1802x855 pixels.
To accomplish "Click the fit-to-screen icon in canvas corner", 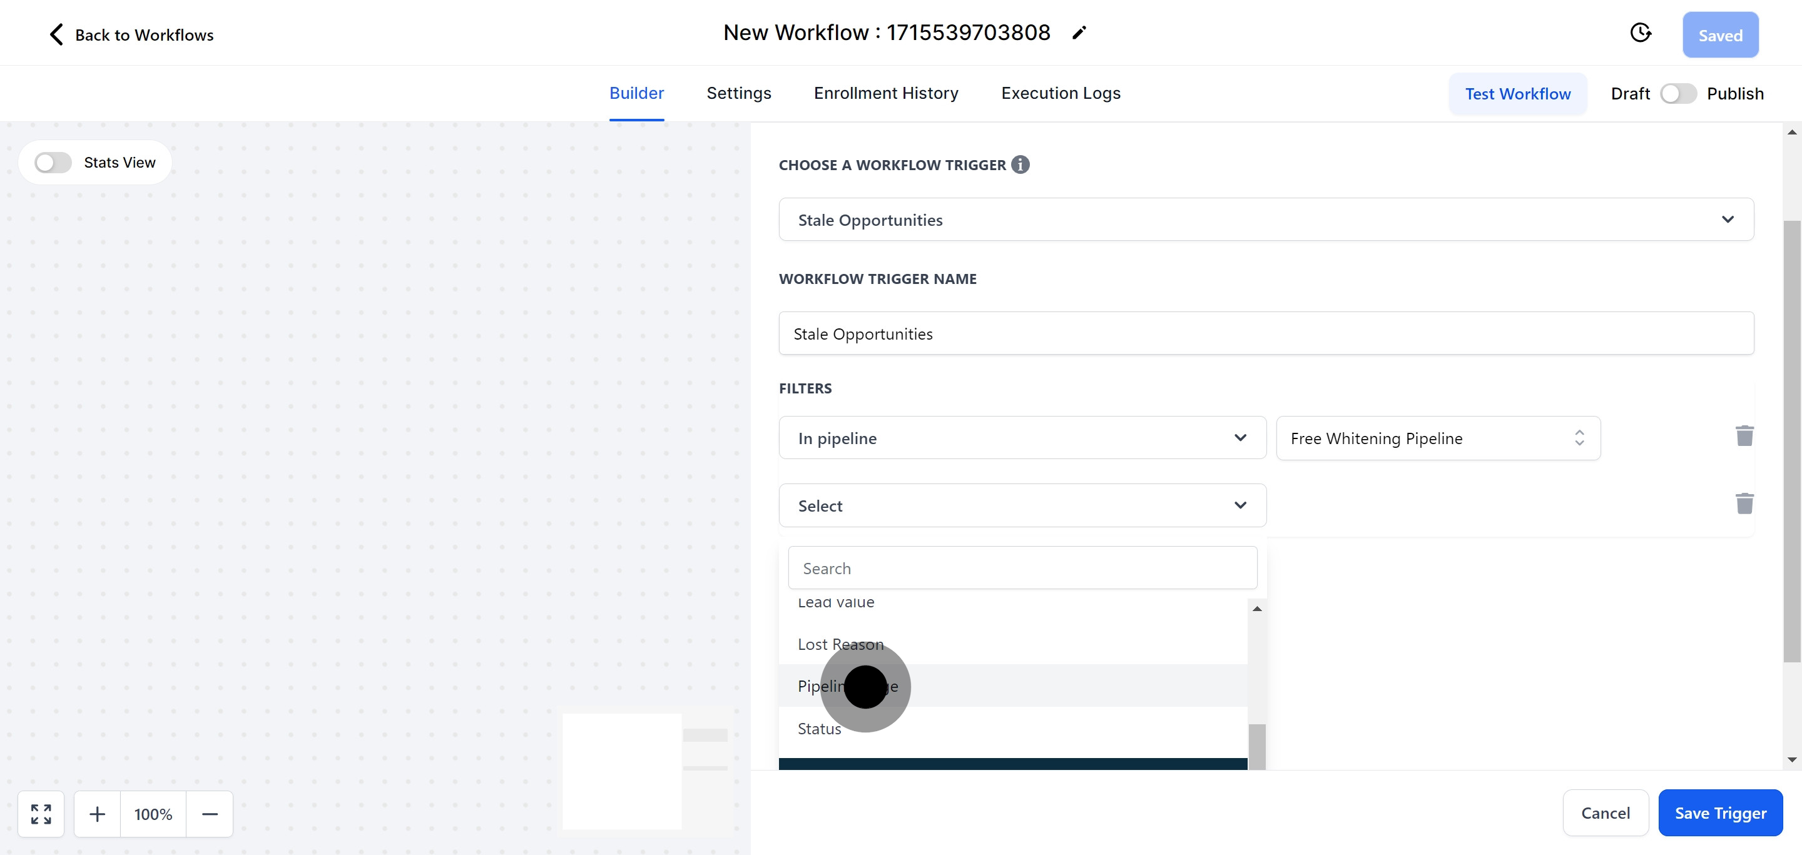I will click(x=41, y=814).
